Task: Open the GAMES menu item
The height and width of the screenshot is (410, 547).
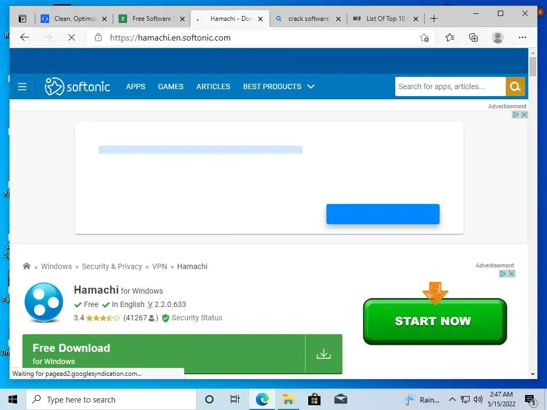Action: point(170,86)
